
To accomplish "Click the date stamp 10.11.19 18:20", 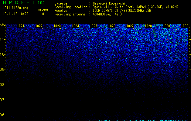I will point(15,14).
